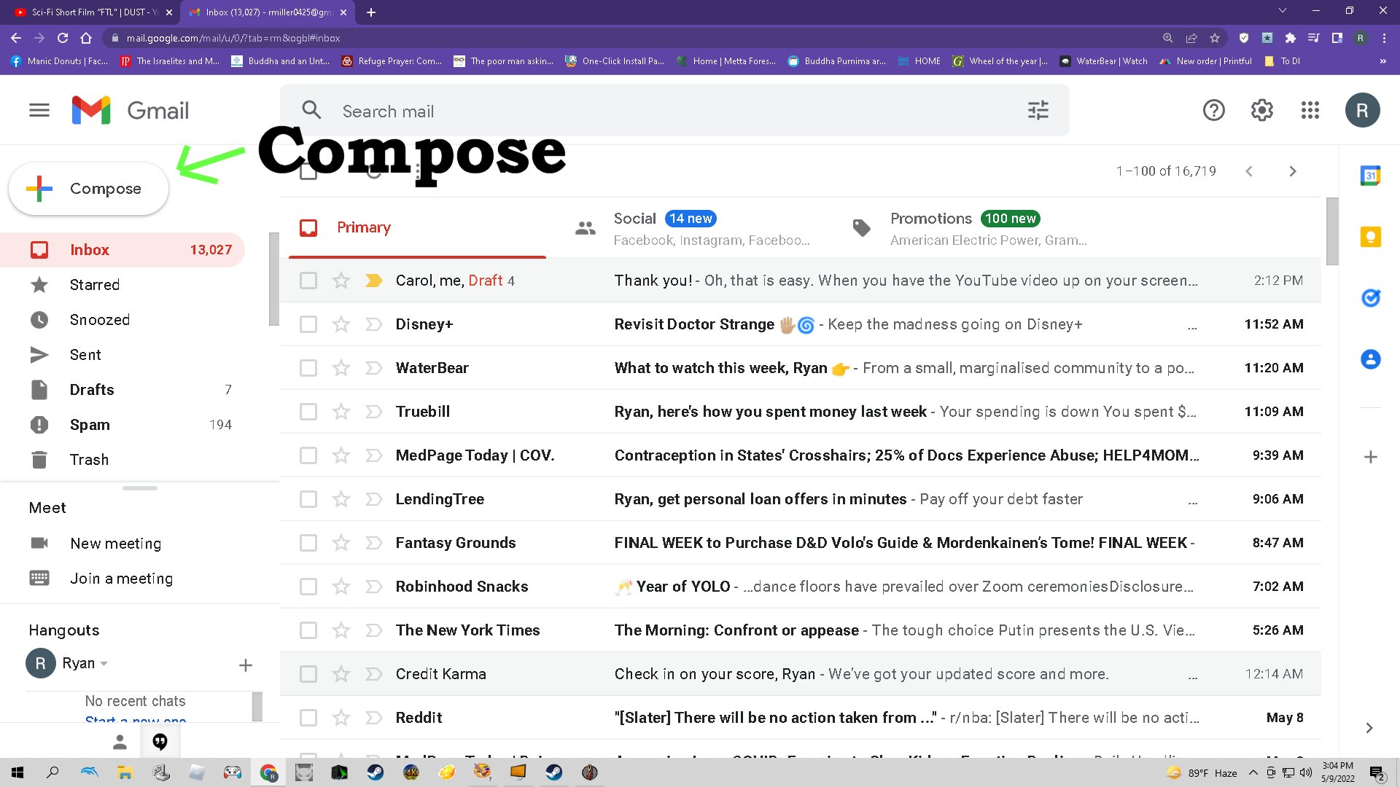1400x787 pixels.
Task: Mark Disney+ email as important
Action: (373, 324)
